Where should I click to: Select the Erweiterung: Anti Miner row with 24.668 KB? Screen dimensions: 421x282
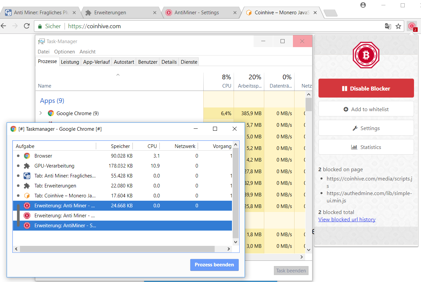(x=122, y=206)
